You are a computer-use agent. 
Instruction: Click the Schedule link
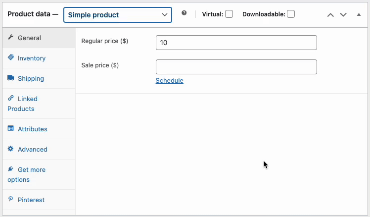(170, 81)
